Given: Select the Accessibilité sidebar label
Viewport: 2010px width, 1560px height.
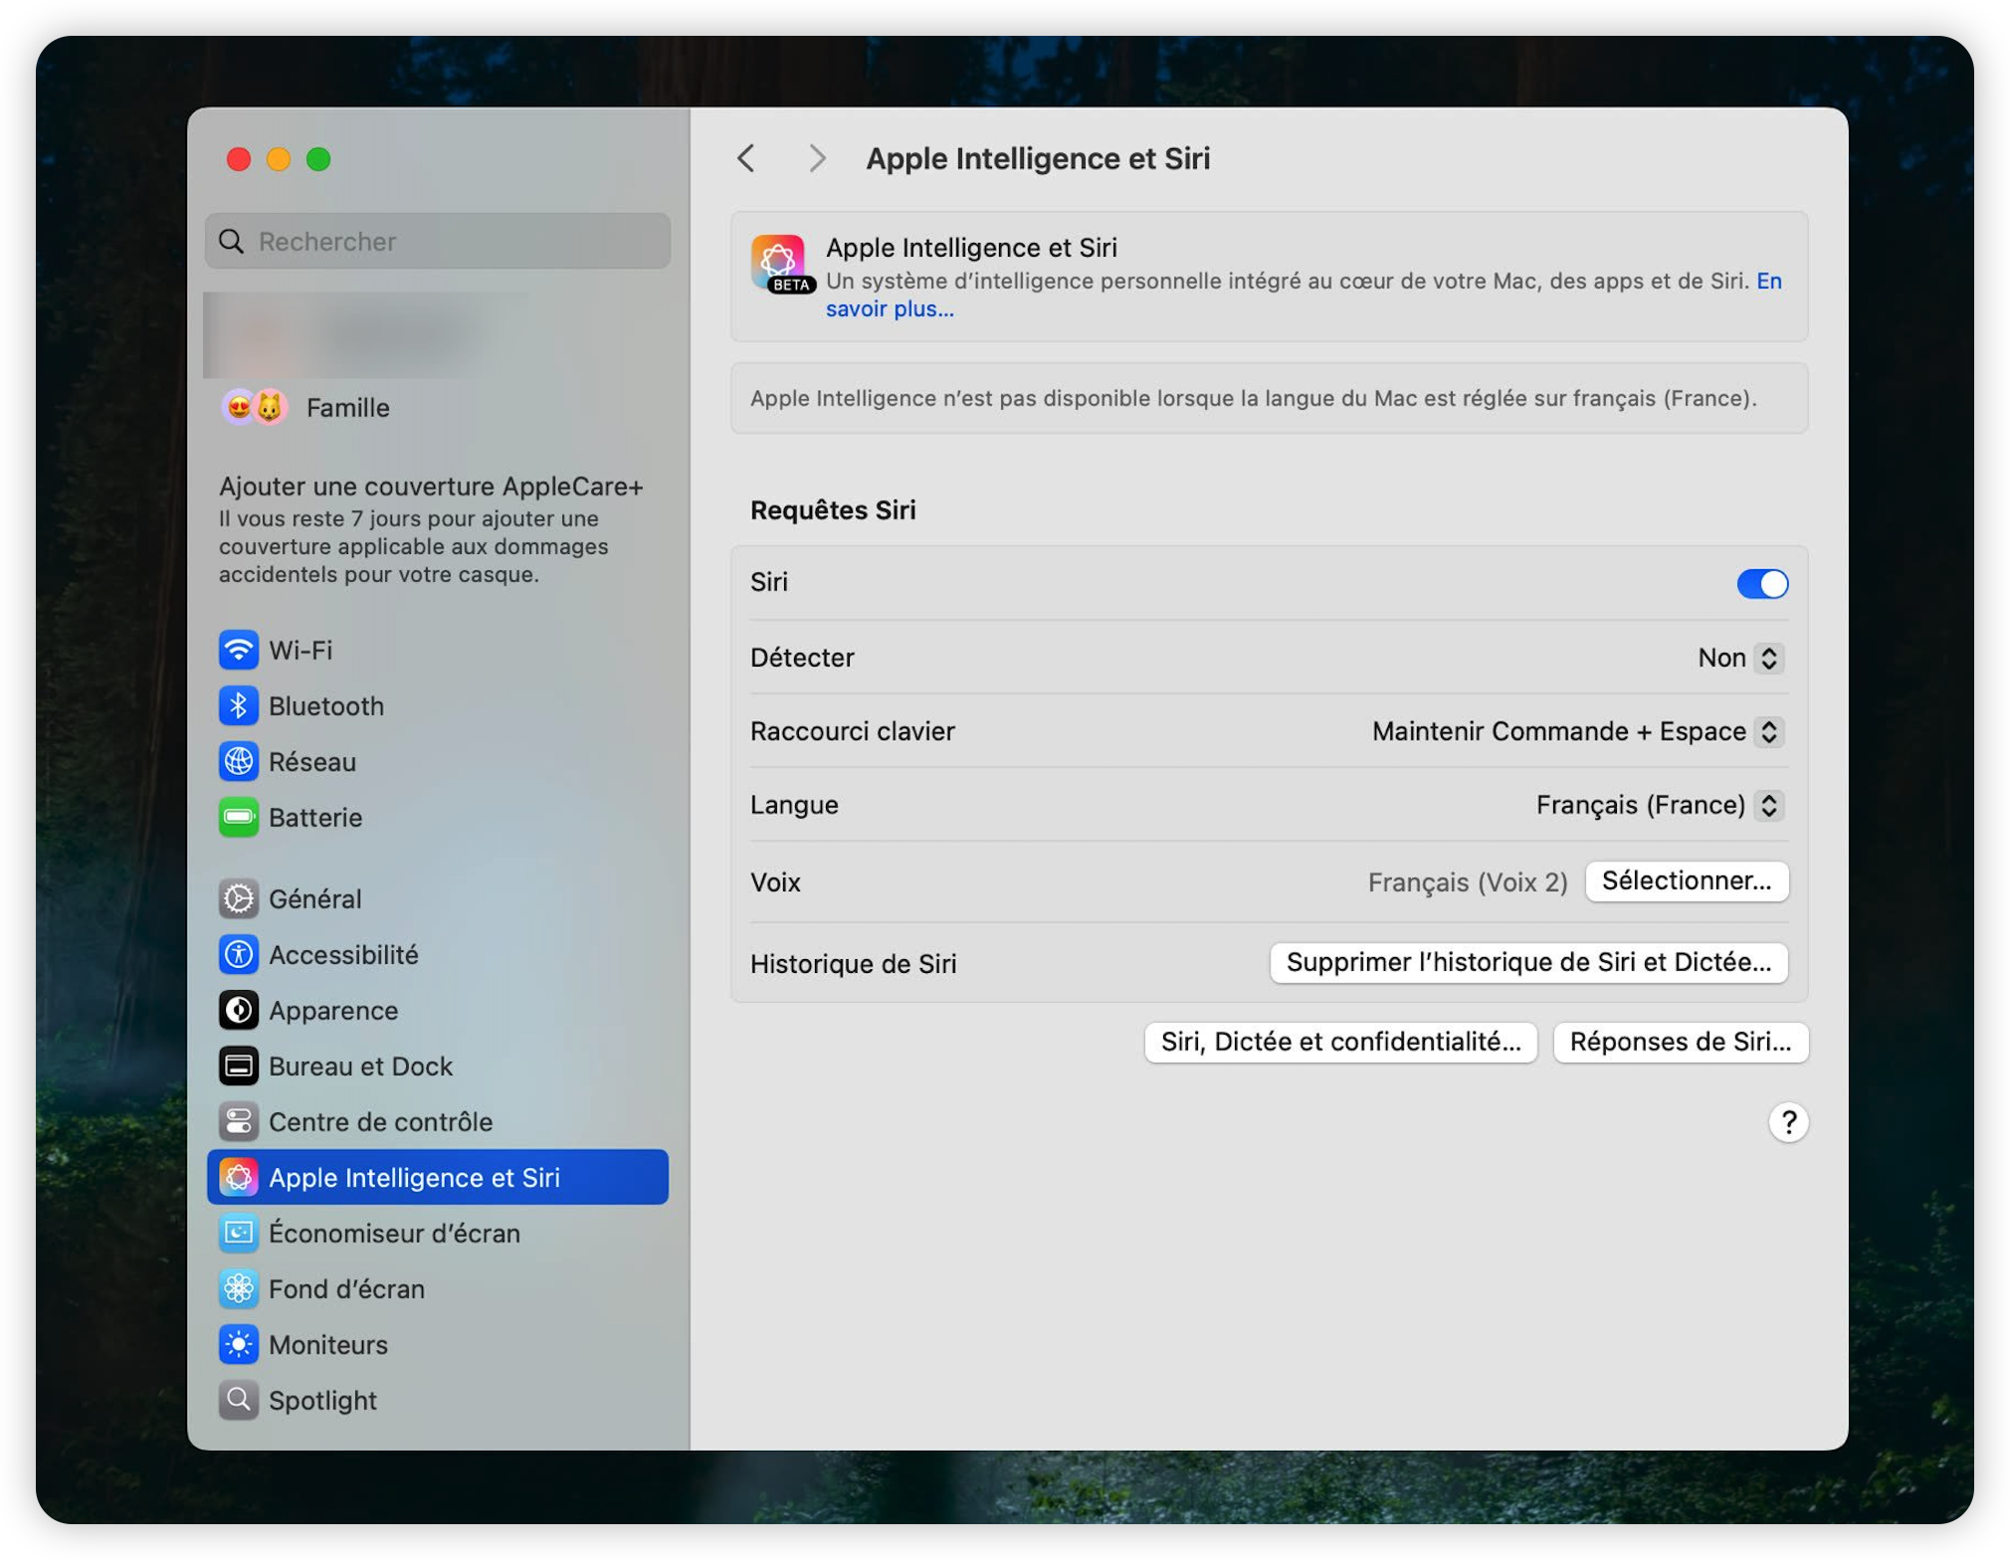Looking at the screenshot, I should pos(343,955).
